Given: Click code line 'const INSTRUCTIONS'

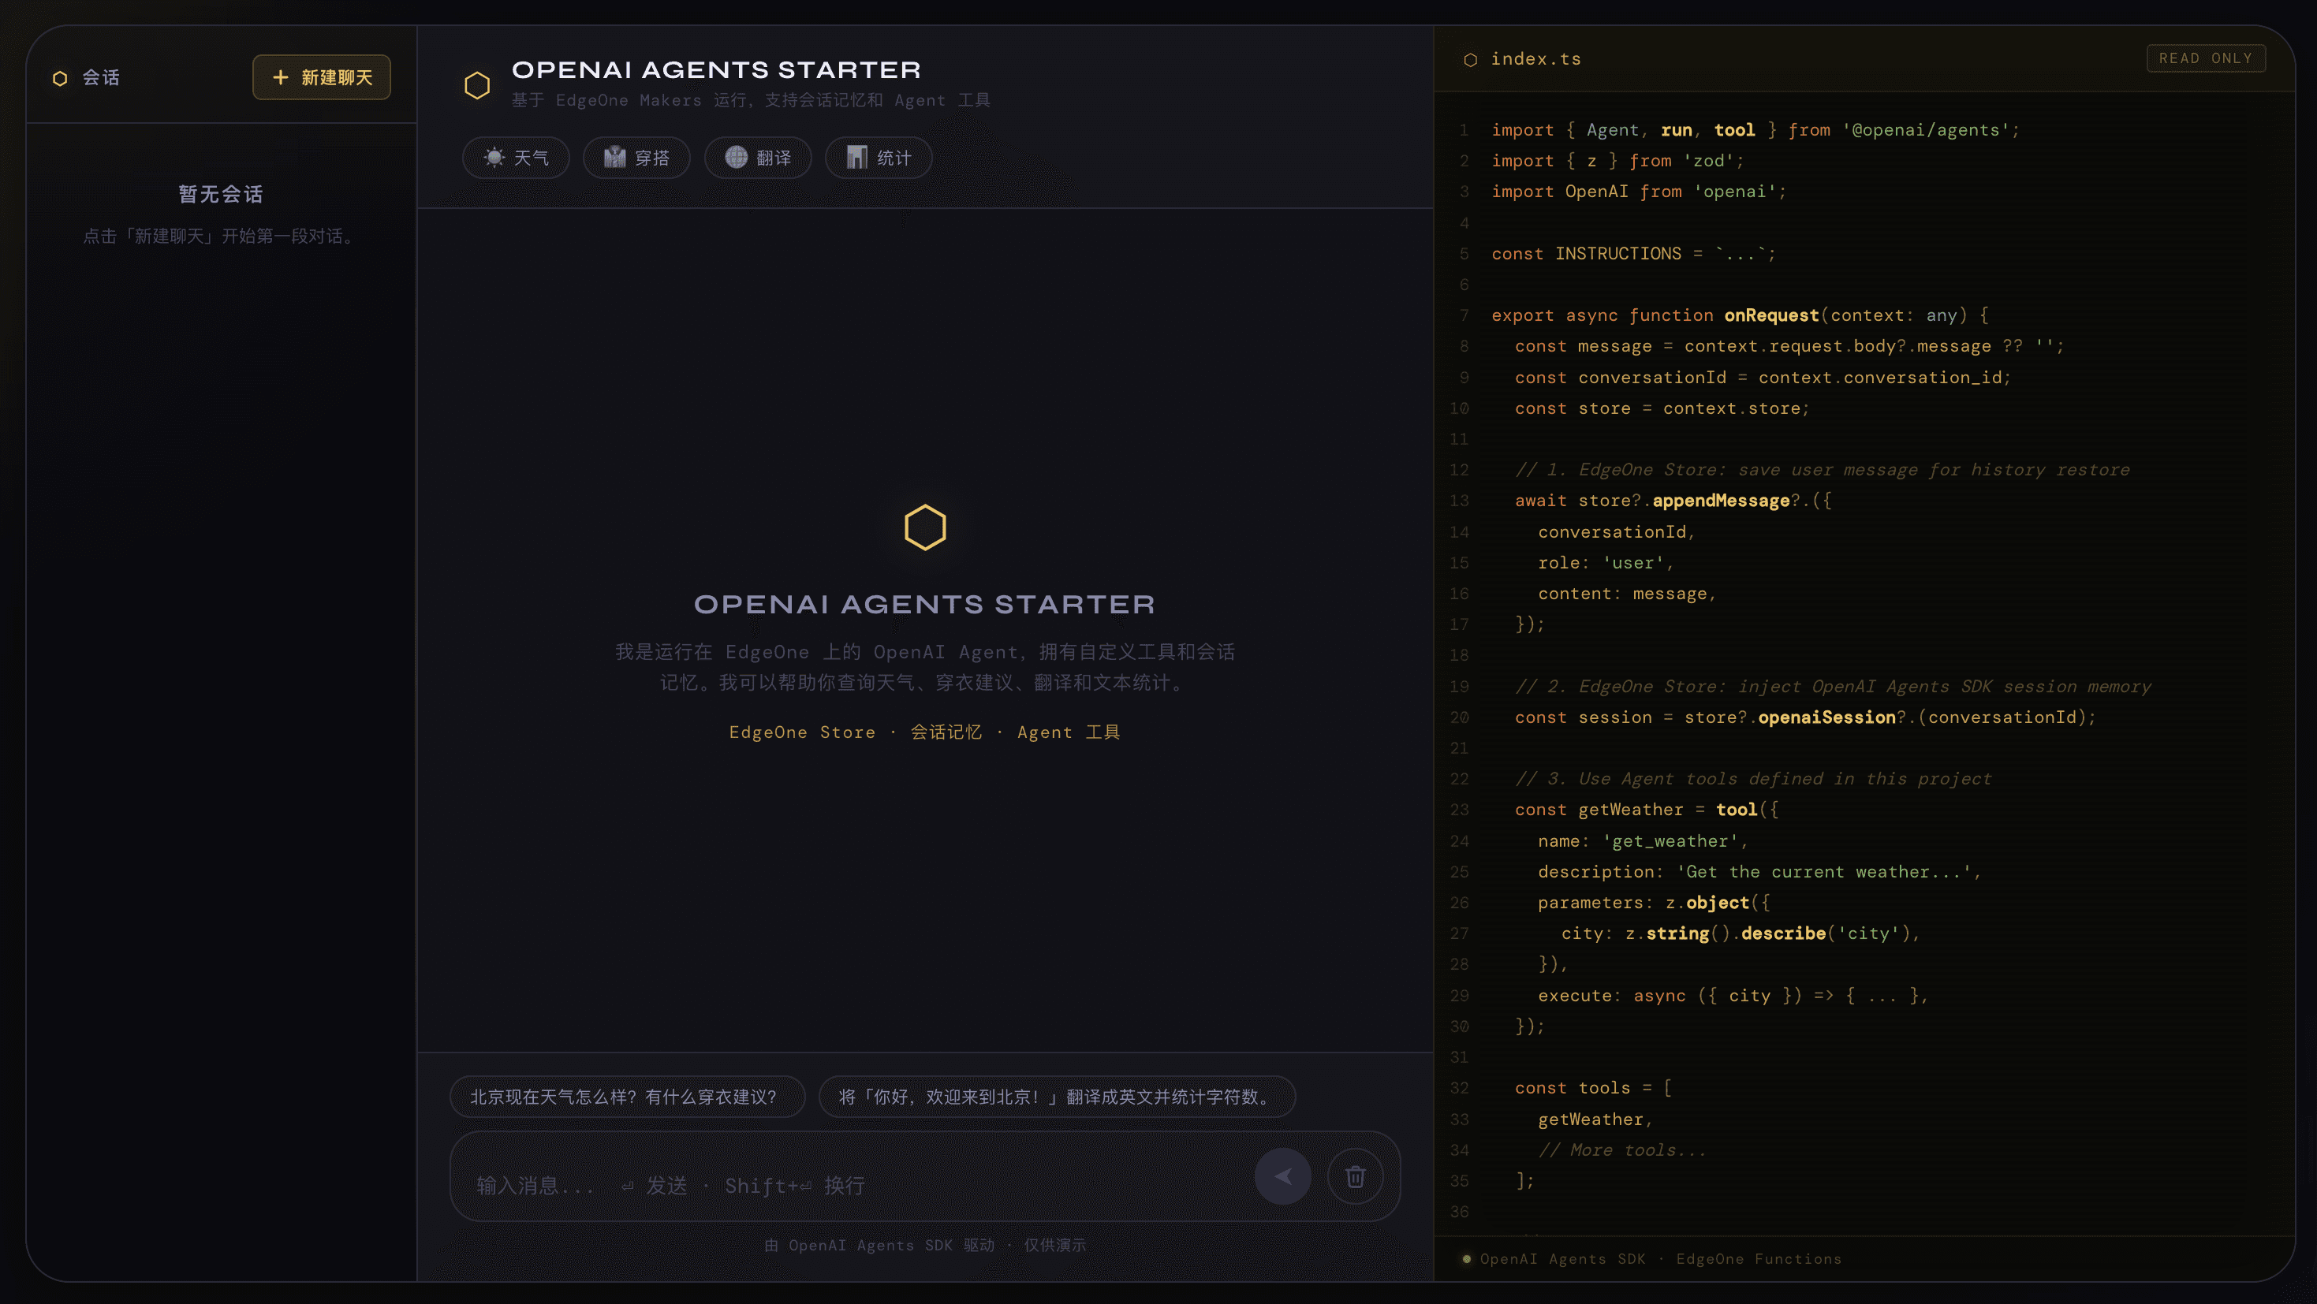Looking at the screenshot, I should pyautogui.click(x=1633, y=254).
